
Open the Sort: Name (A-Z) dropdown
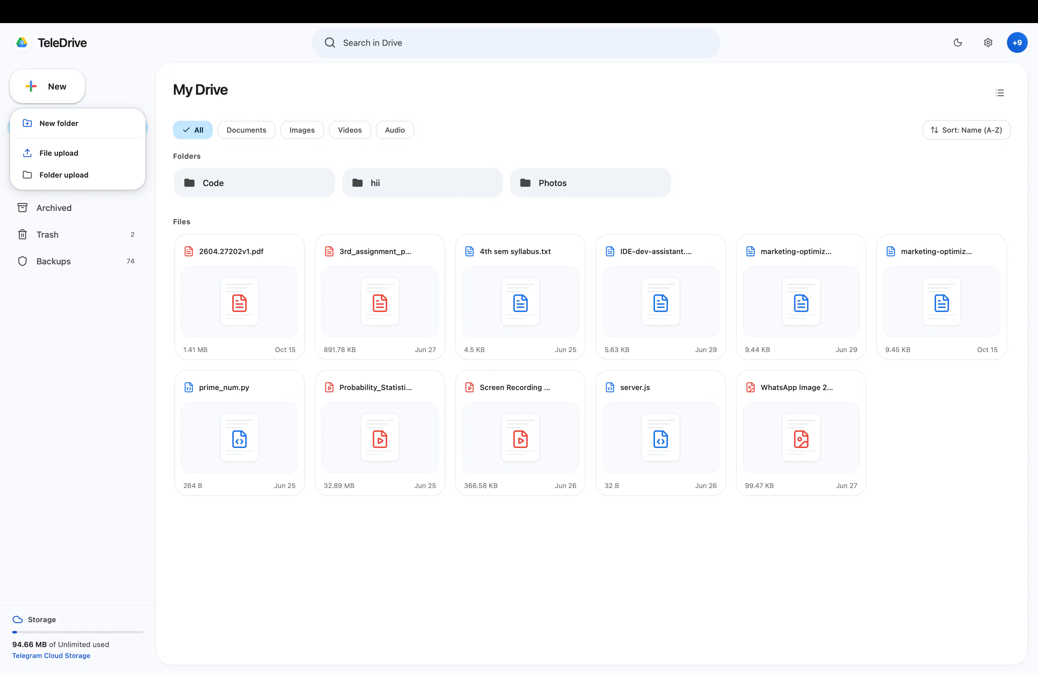[966, 130]
